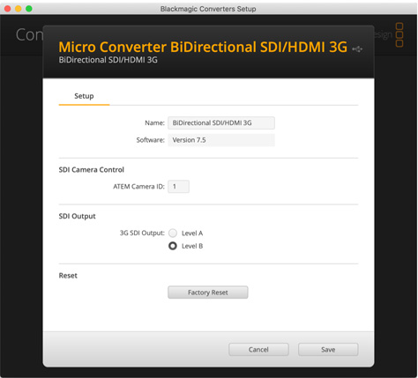Click the Reset section heading

pos(68,276)
